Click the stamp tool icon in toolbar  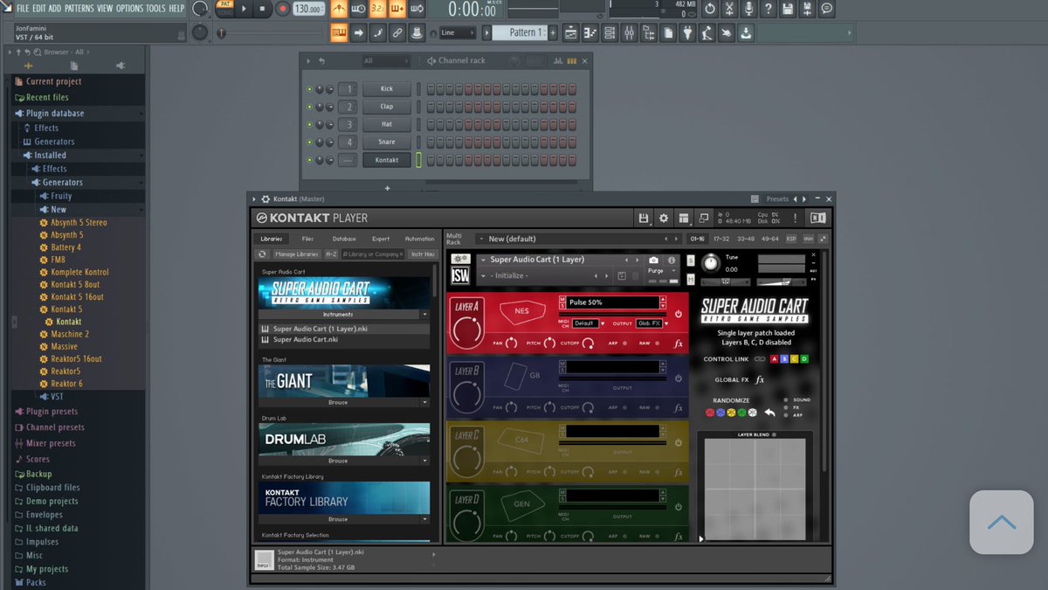[417, 32]
